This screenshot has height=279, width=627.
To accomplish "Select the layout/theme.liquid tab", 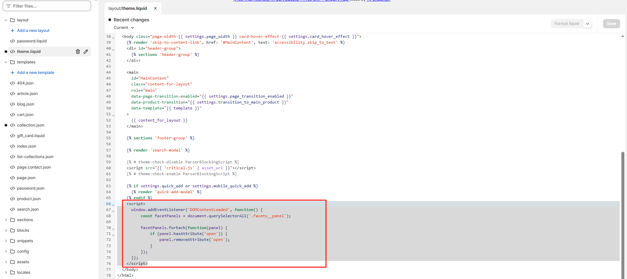I will click(x=128, y=8).
